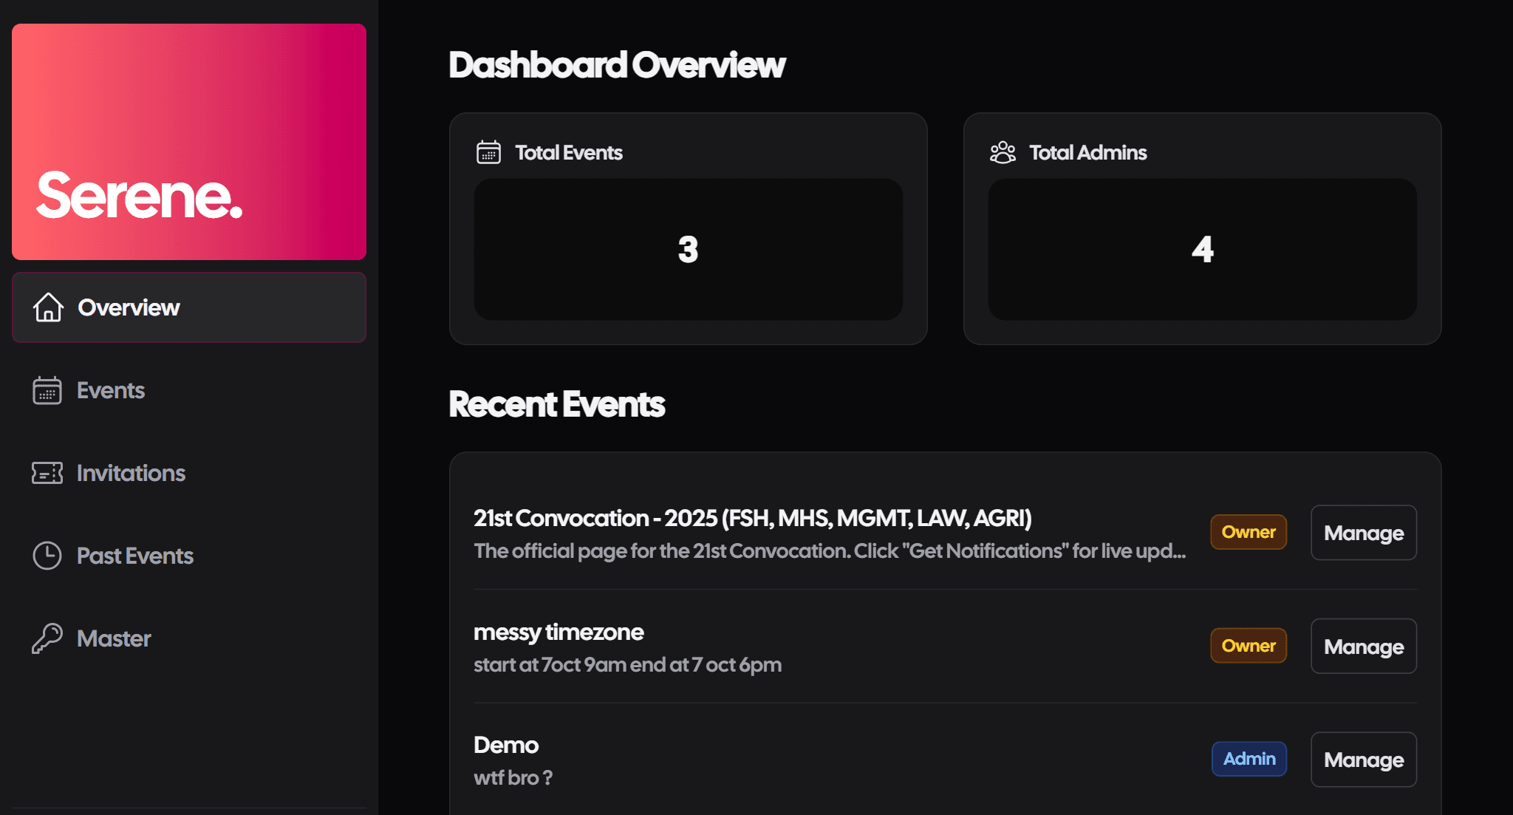Click the calendar icon beside Events in sidebar
Screen dimensions: 1513x815
point(47,390)
